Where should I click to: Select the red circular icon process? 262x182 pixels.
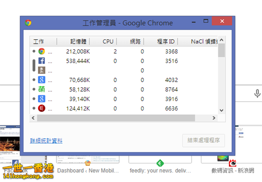coord(41,108)
